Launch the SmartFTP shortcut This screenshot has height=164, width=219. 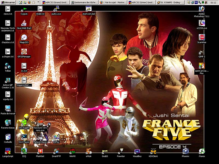[56, 153]
